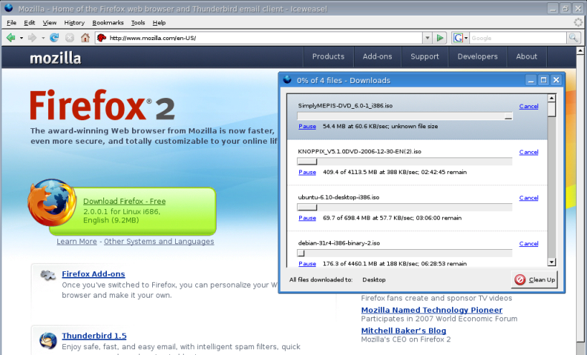Open the Learn More link
587x355 pixels.
point(77,241)
